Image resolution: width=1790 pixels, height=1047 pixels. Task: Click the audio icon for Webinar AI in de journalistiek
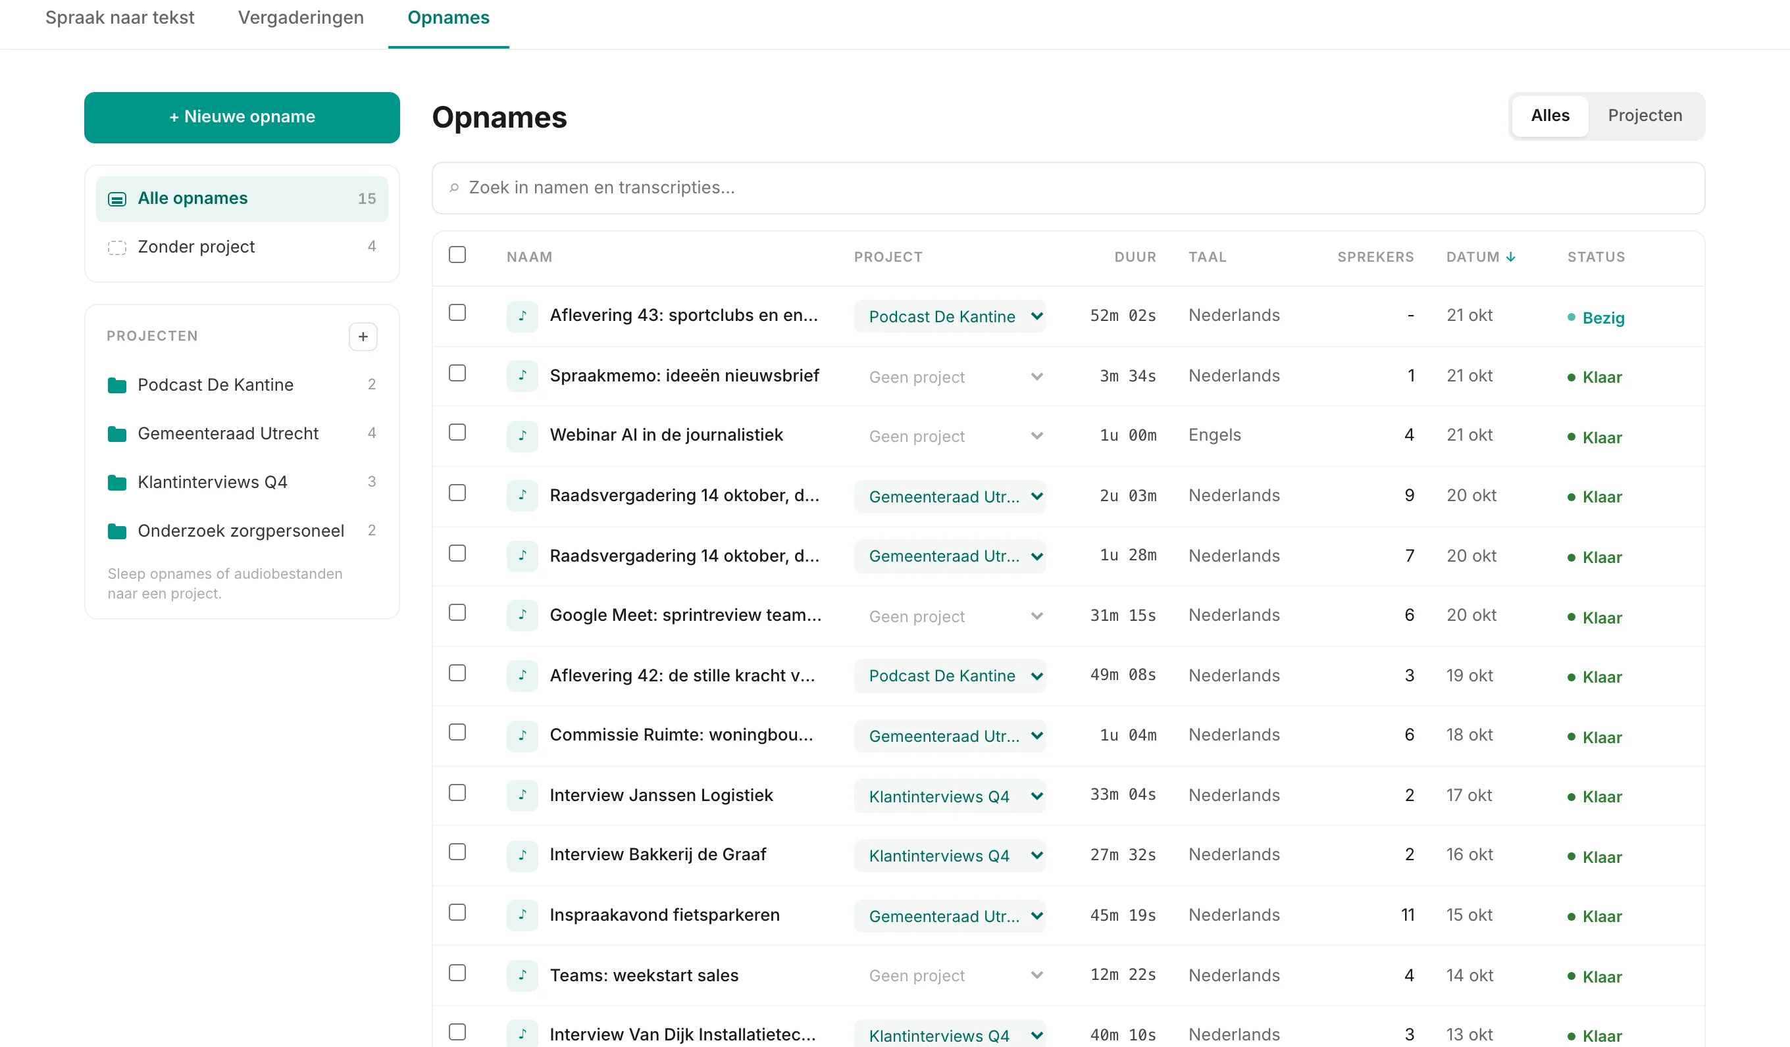point(522,436)
